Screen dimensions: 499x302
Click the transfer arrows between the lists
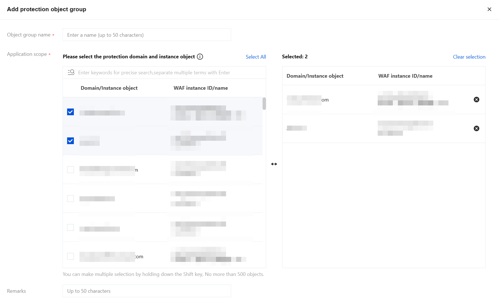(274, 164)
